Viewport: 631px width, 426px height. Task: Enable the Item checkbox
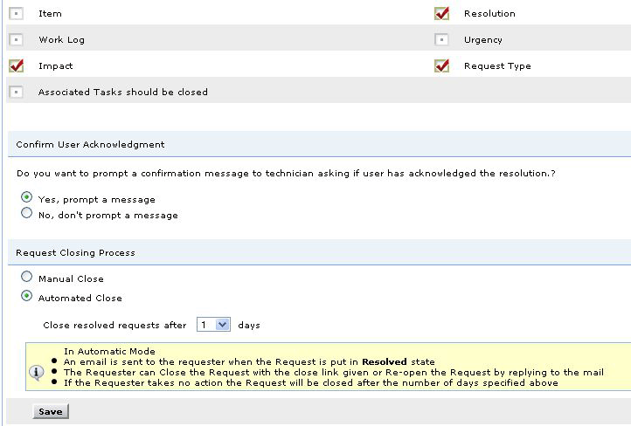point(17,14)
